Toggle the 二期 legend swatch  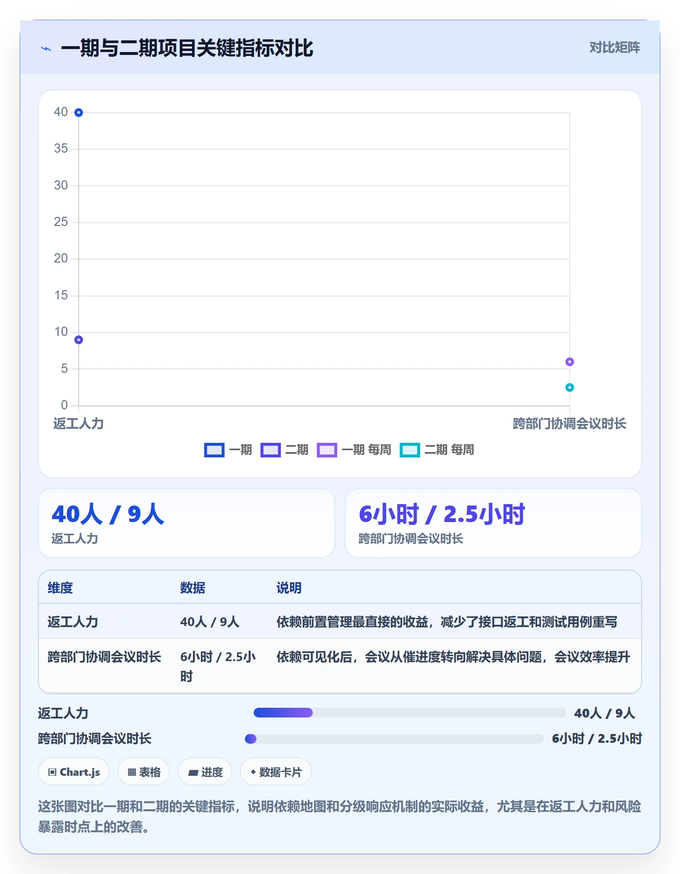point(271,450)
